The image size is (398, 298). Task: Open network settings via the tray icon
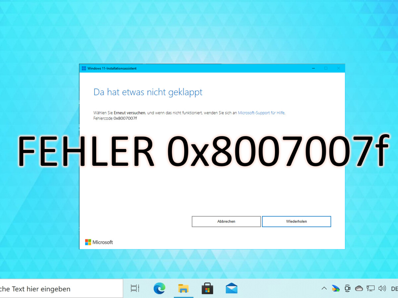(x=370, y=288)
